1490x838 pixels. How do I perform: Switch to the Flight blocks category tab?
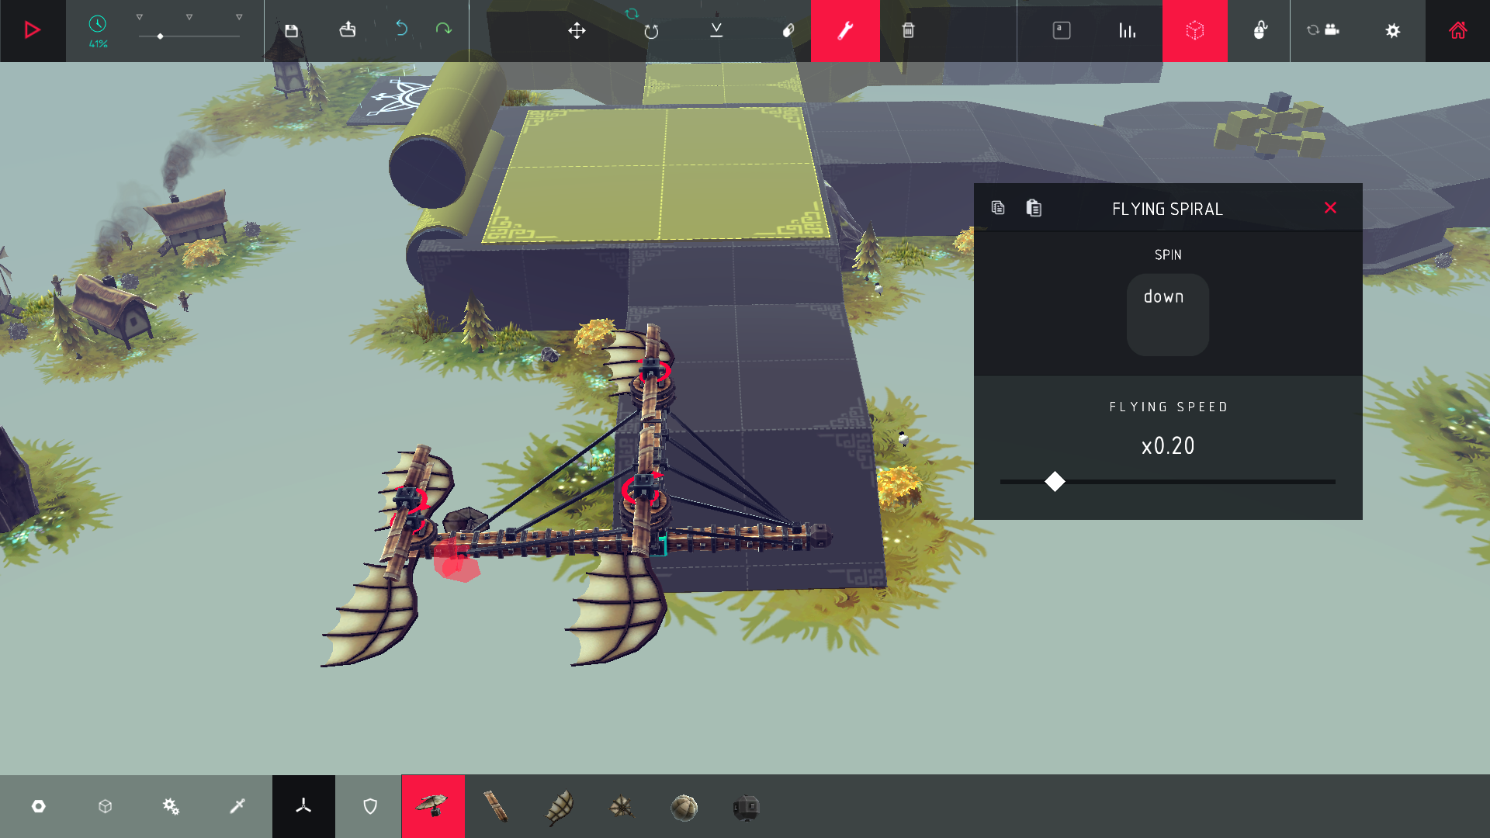[x=303, y=806]
